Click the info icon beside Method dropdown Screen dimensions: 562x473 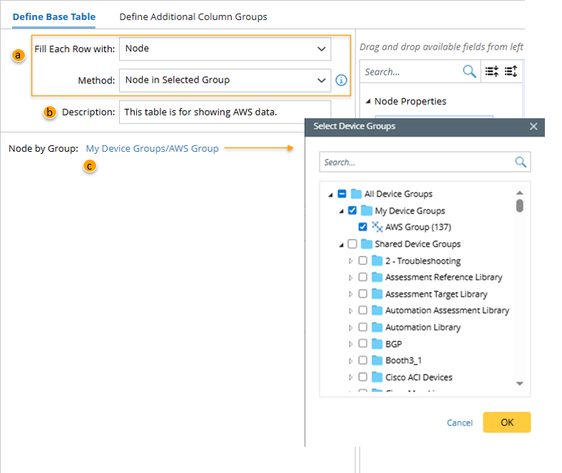point(342,80)
